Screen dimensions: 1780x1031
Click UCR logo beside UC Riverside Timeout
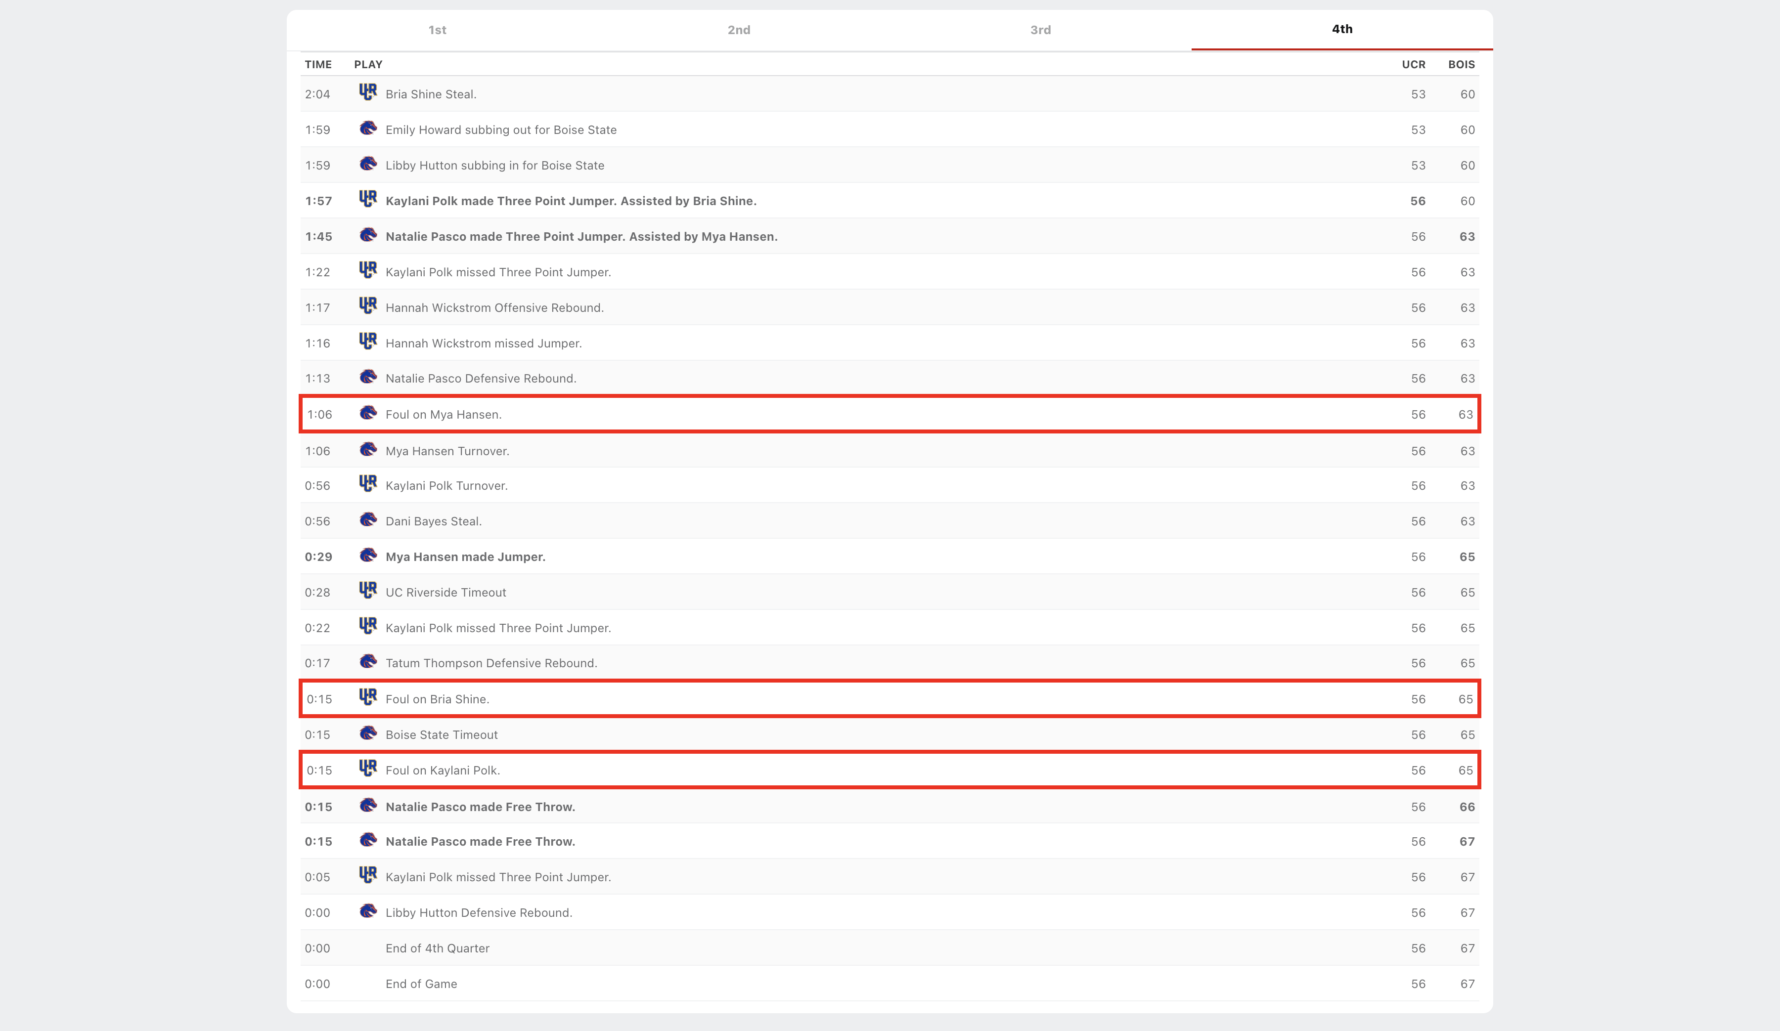pos(367,591)
